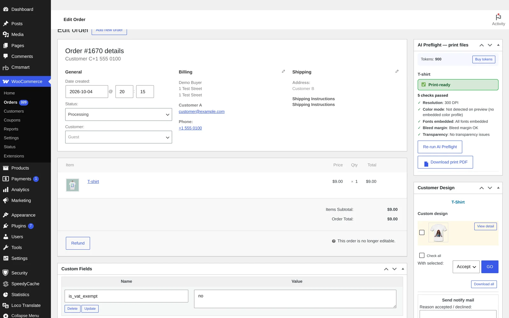Toggle the AI Preflight panel triangle
509x318 pixels.
(498, 45)
